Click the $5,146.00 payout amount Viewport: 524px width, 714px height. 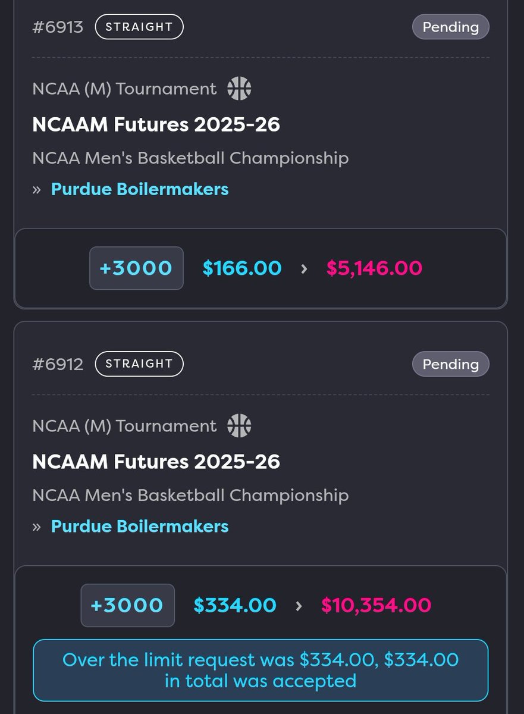[x=374, y=268]
